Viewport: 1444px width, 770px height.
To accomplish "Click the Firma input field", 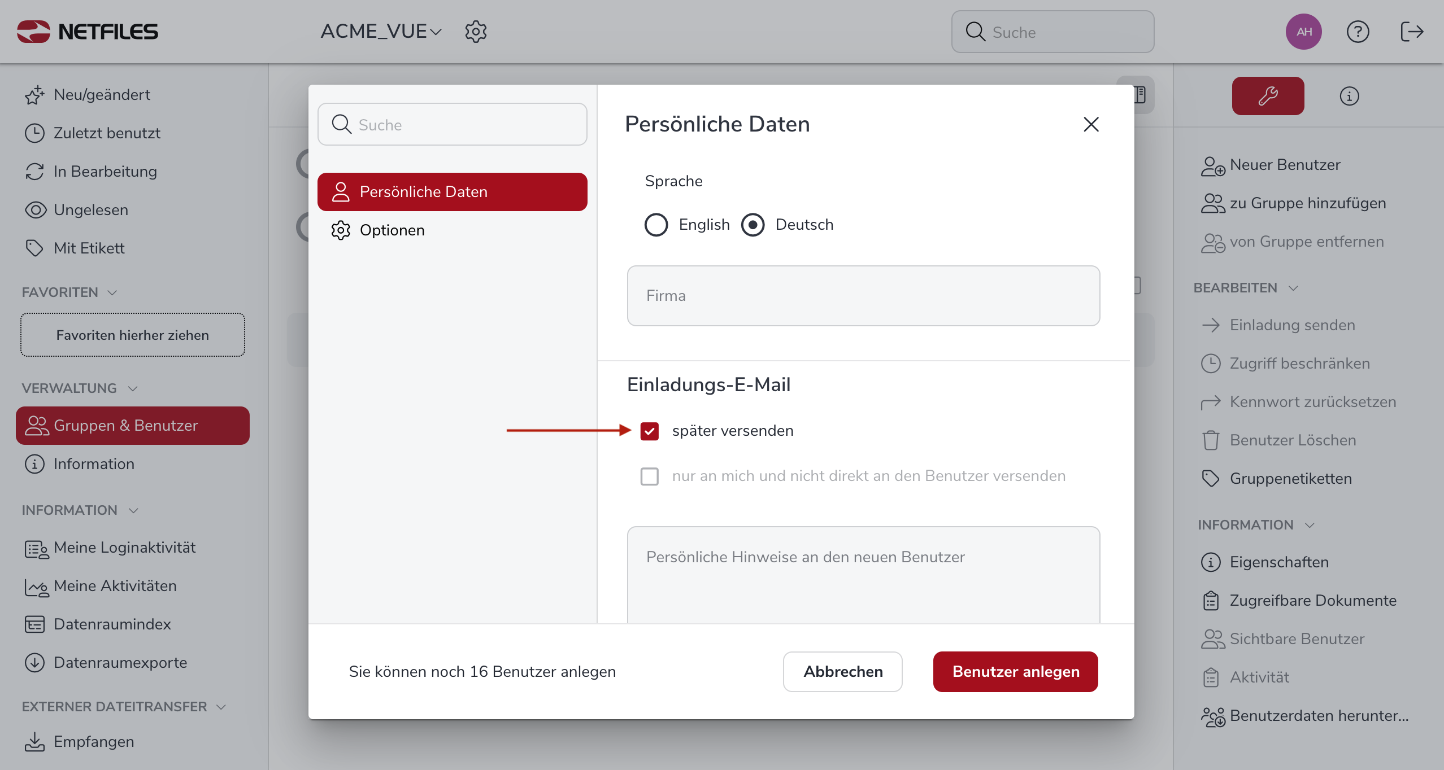I will [x=863, y=296].
